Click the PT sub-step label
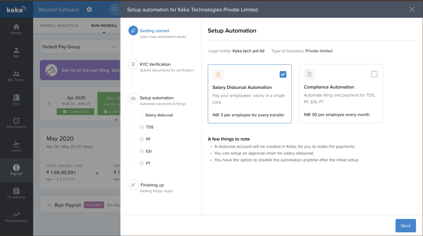 [x=148, y=163]
